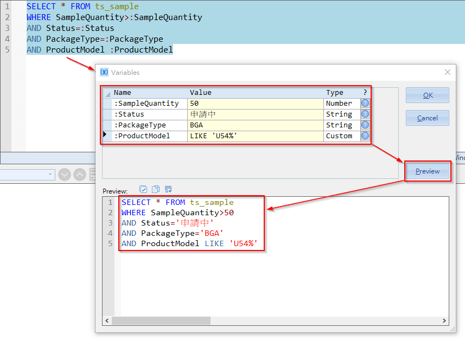Click help icon for :PackageType row
This screenshot has height=341, width=465.
coord(365,125)
